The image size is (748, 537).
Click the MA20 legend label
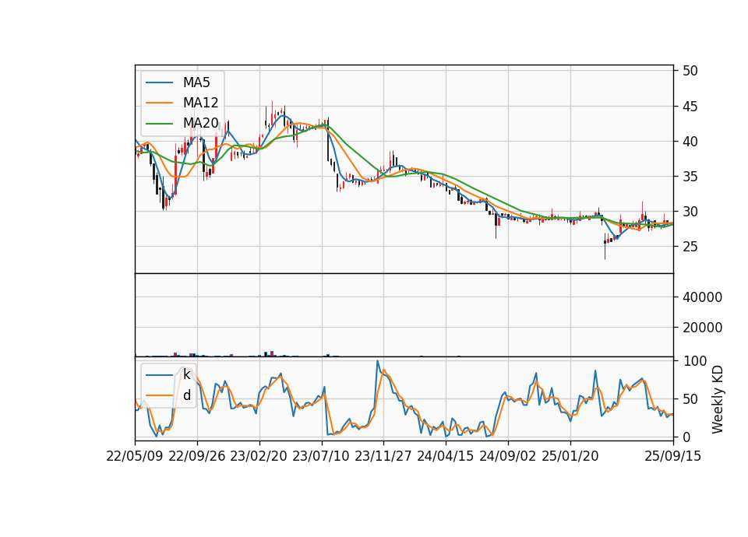(201, 123)
